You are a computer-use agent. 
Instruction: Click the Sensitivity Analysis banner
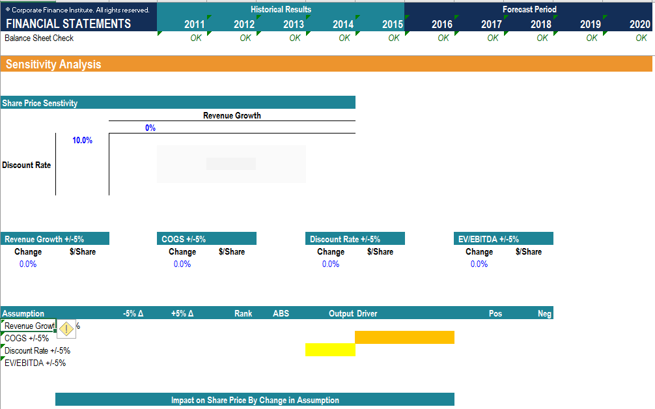pyautogui.click(x=52, y=64)
